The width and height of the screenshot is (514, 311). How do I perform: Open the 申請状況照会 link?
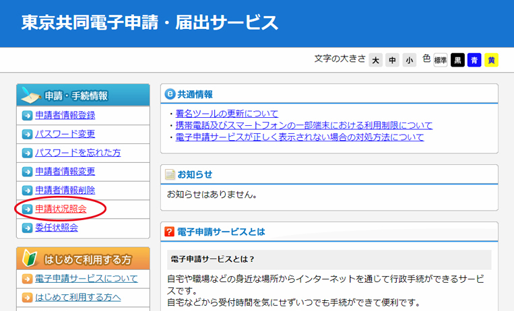click(61, 209)
